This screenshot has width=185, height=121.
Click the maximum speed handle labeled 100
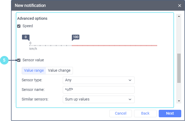click(76, 37)
